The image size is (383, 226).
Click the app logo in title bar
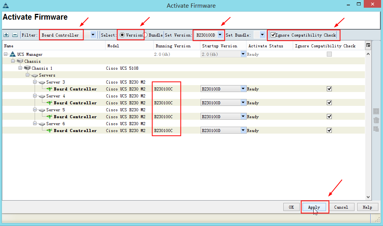coord(6,5)
